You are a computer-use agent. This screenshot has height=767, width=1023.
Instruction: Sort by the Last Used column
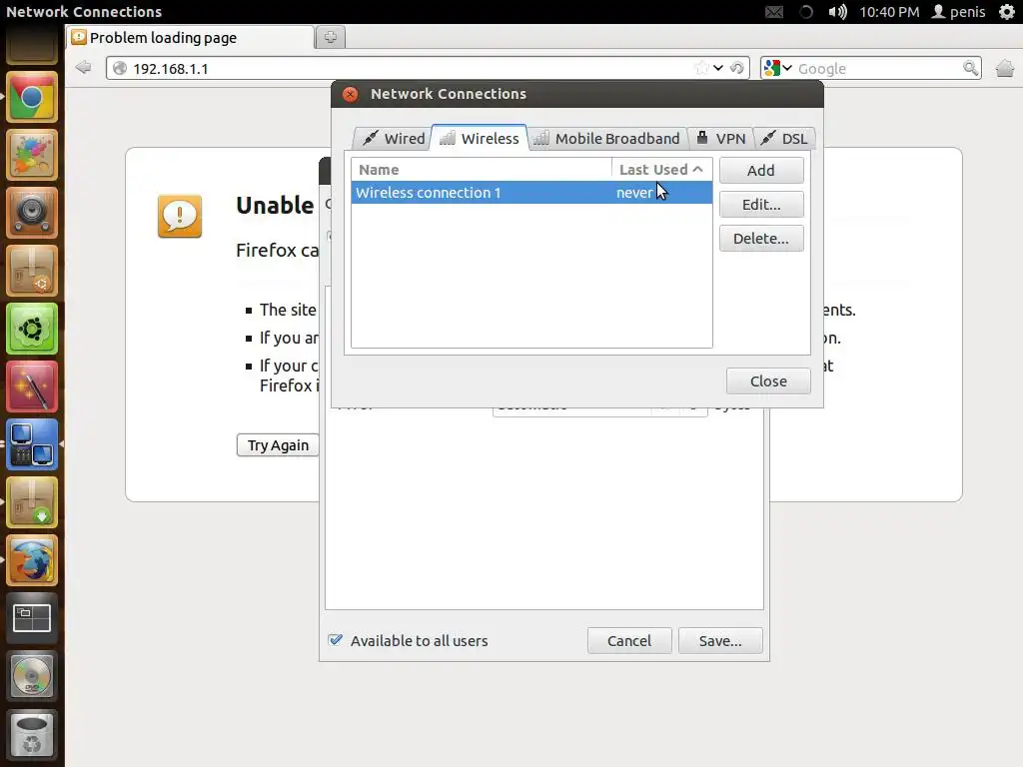click(x=661, y=170)
